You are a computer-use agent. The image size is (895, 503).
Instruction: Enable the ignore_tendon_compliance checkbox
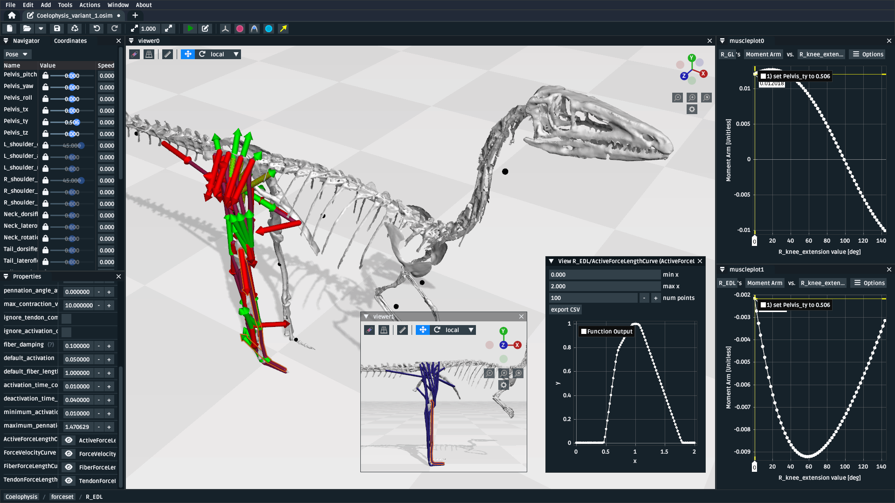click(x=67, y=319)
